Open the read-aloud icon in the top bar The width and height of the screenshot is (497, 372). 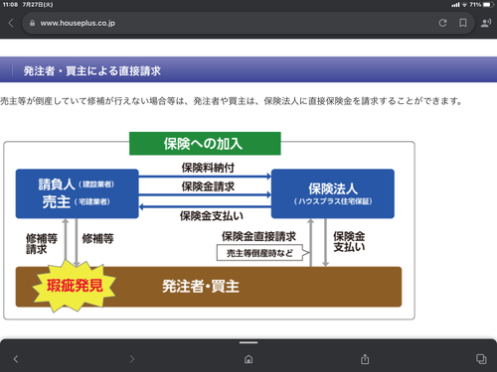tap(486, 23)
